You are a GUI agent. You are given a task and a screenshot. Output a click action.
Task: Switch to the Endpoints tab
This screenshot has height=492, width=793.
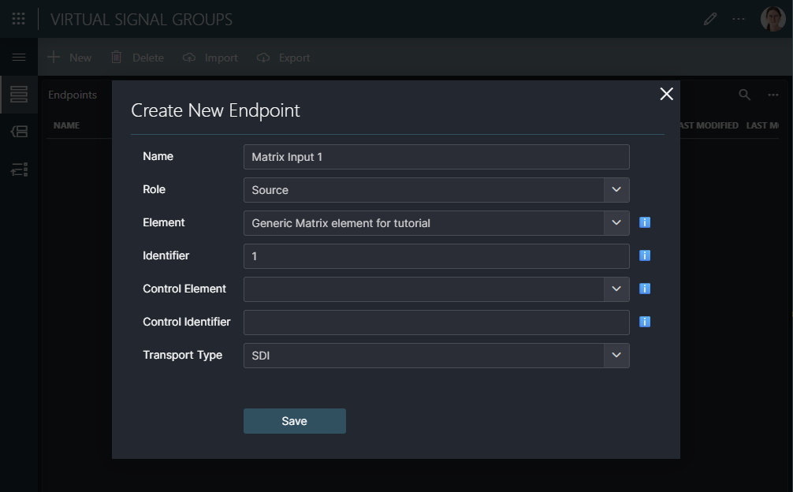[73, 94]
